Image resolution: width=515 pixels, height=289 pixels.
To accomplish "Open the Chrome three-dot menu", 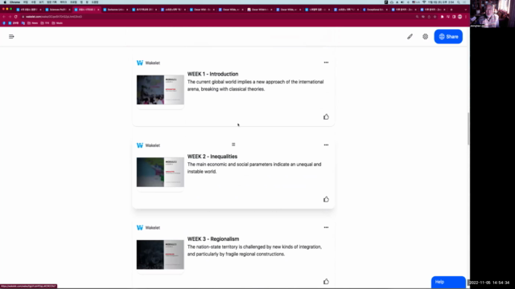I will click(x=466, y=17).
